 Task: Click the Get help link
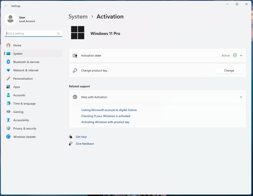(81, 137)
